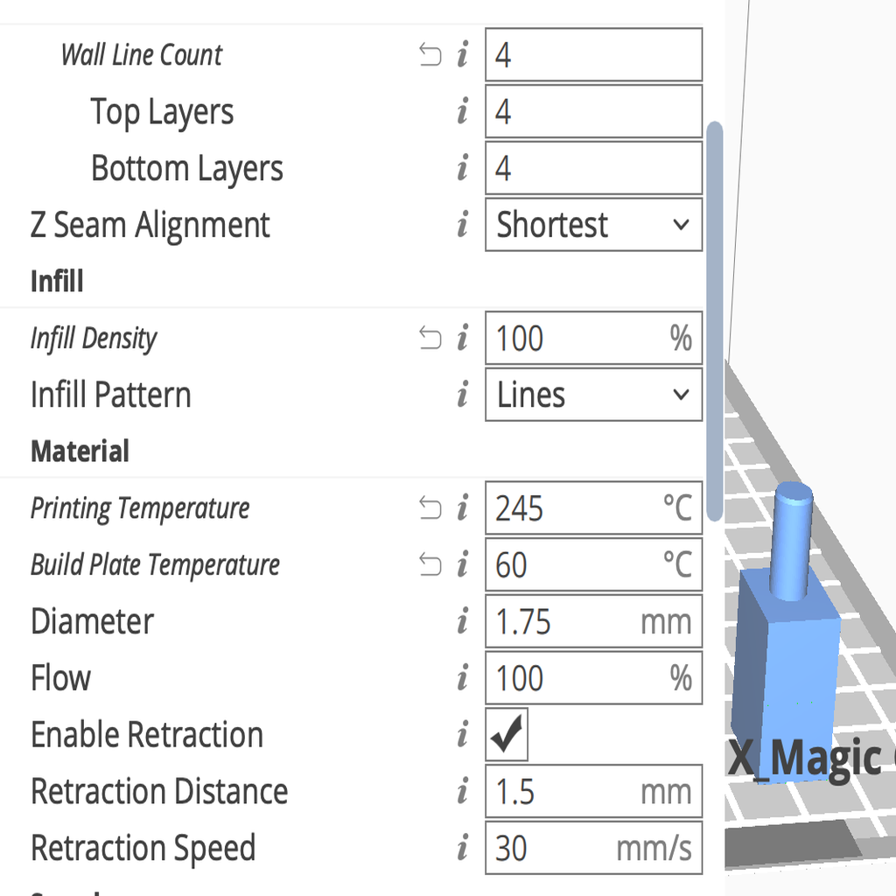Show info for Diameter setting
896x896 pixels.
click(463, 621)
